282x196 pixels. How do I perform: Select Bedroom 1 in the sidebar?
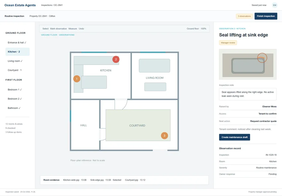(18, 90)
